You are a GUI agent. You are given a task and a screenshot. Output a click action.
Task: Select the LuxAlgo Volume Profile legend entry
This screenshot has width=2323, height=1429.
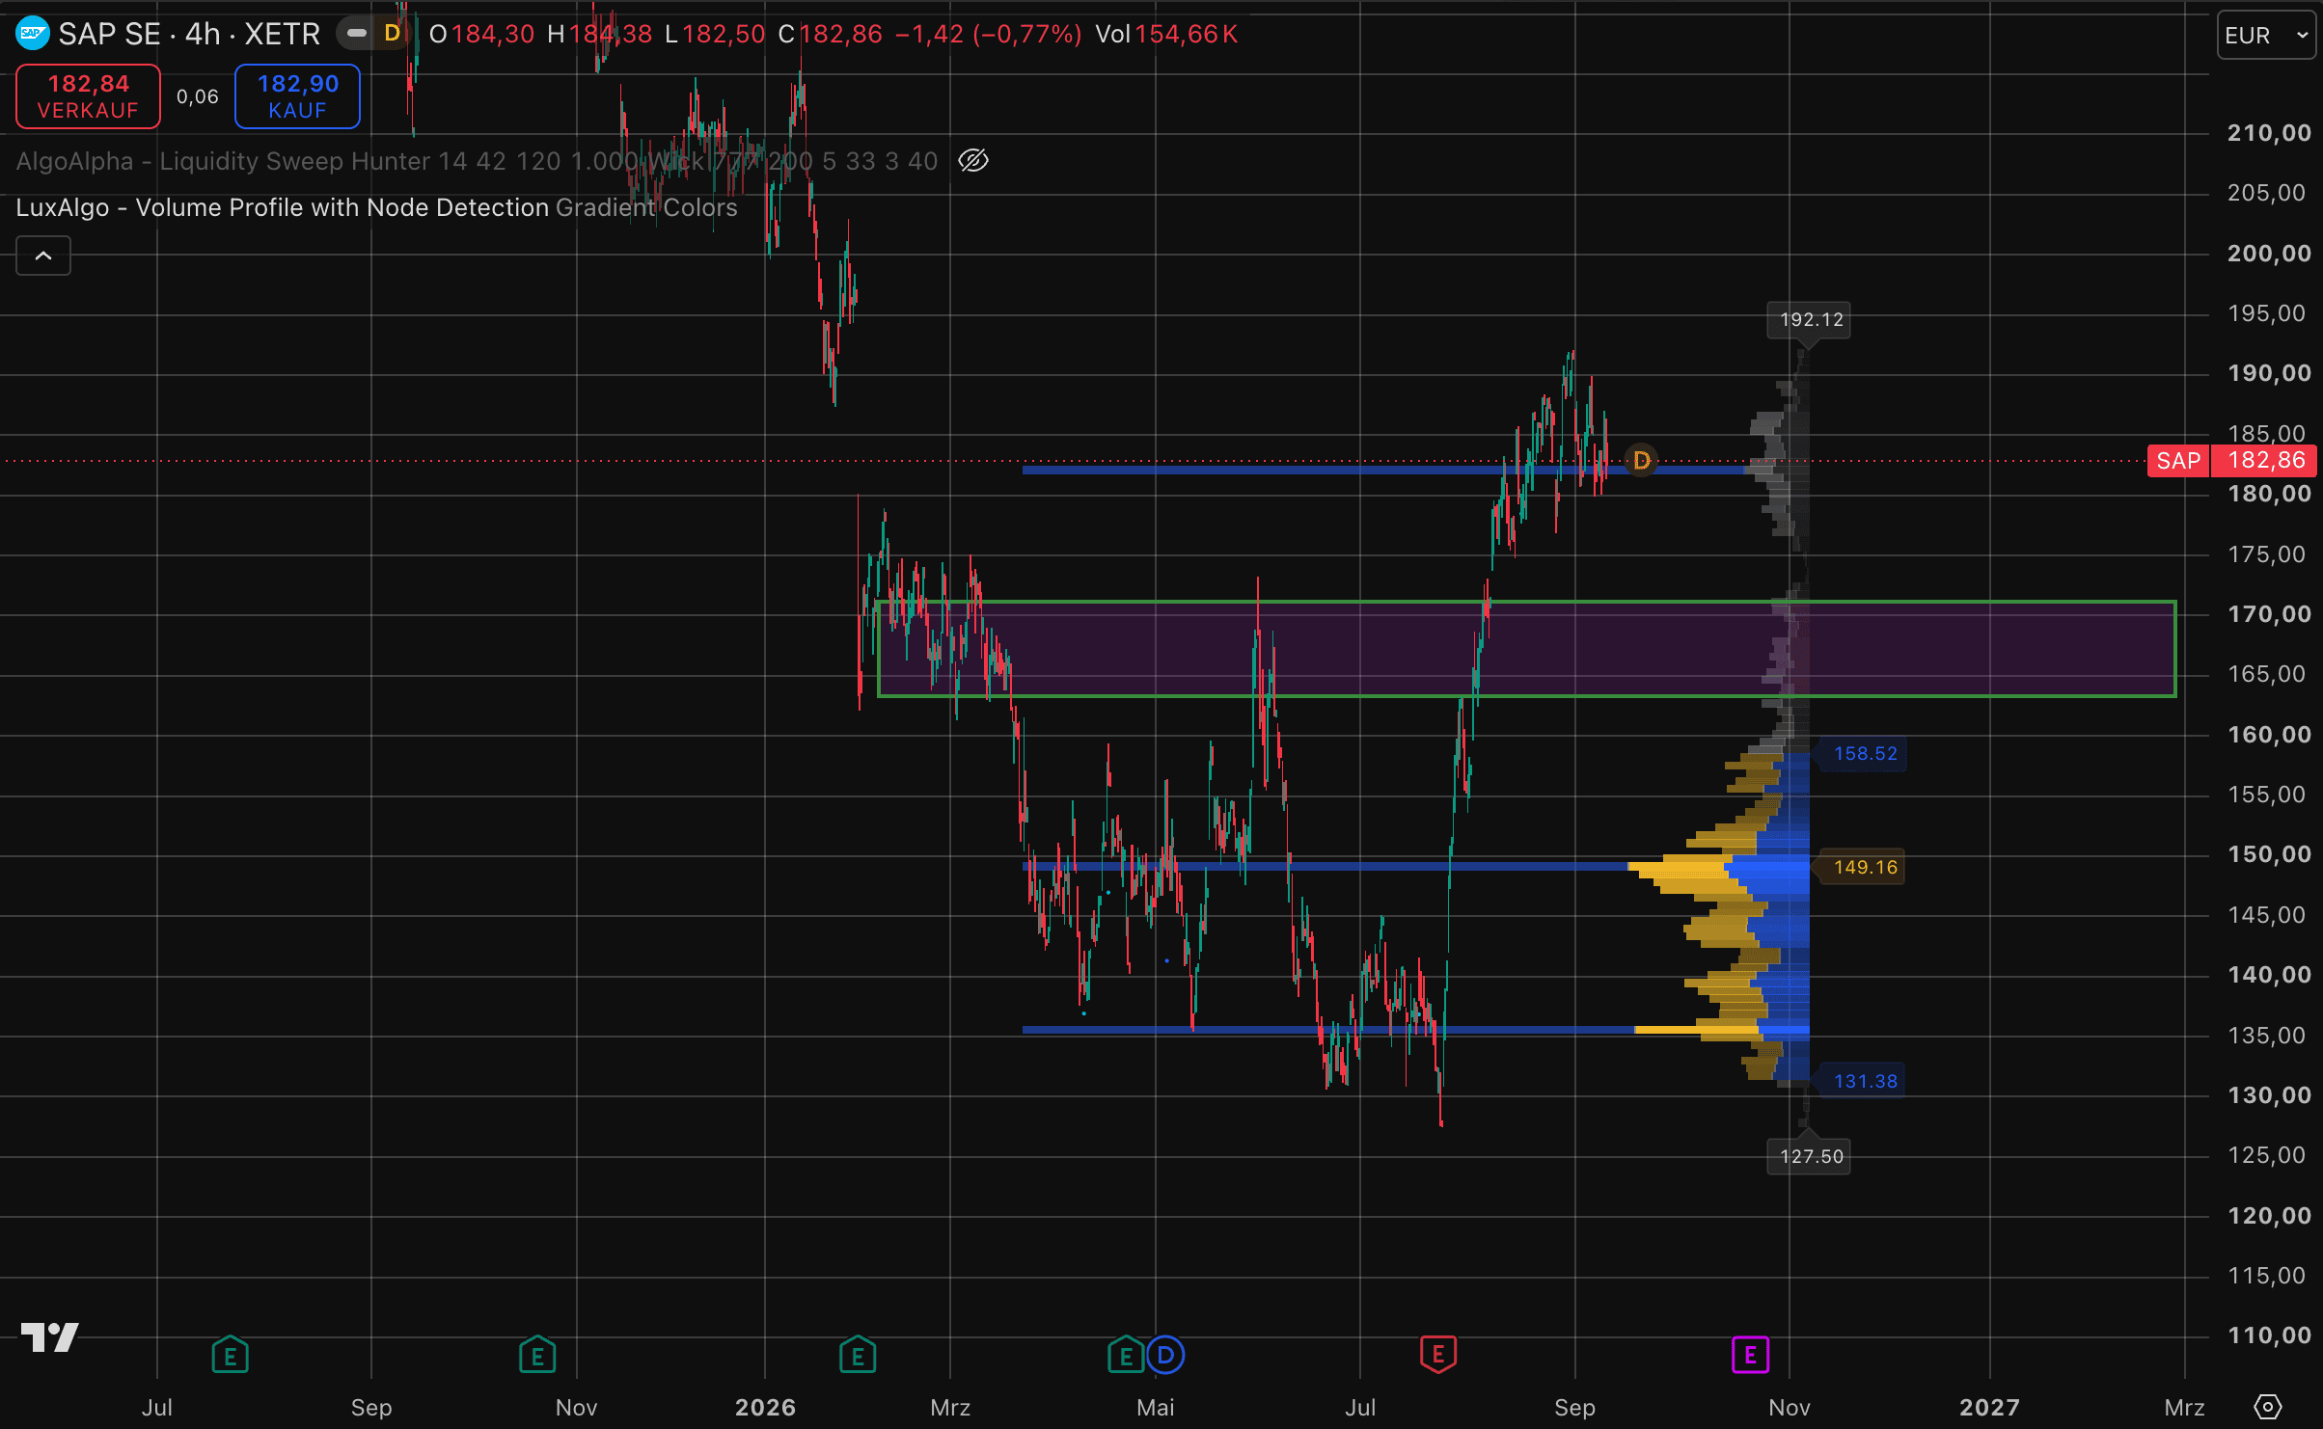point(376,207)
